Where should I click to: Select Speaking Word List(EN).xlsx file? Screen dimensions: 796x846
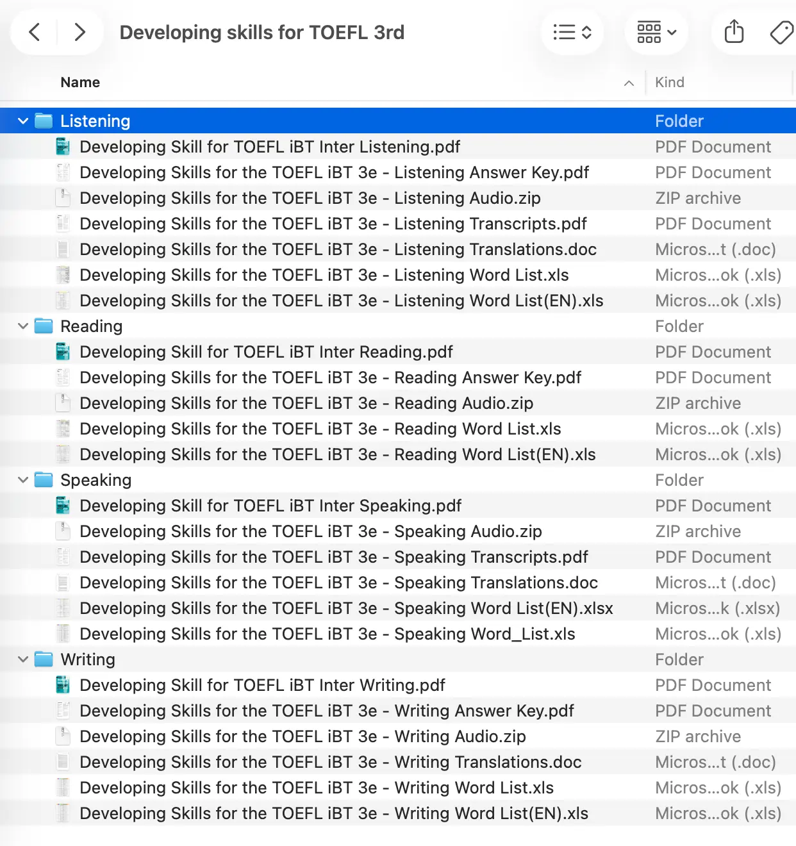[346, 608]
